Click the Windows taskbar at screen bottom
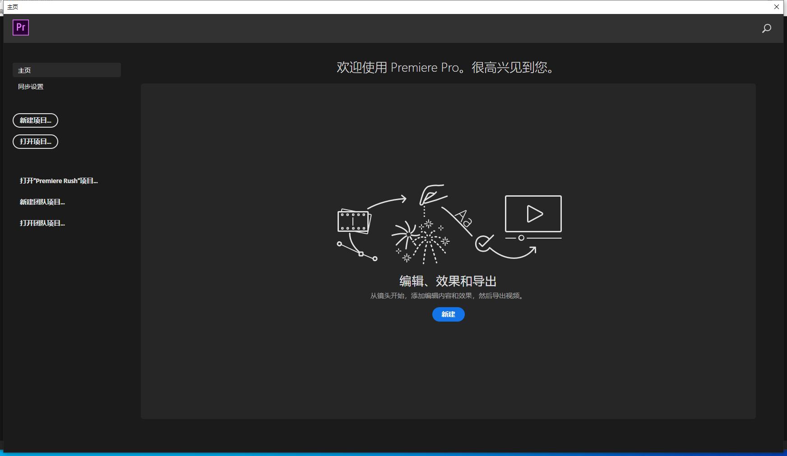Screen dimensions: 787x456 [393, 453]
